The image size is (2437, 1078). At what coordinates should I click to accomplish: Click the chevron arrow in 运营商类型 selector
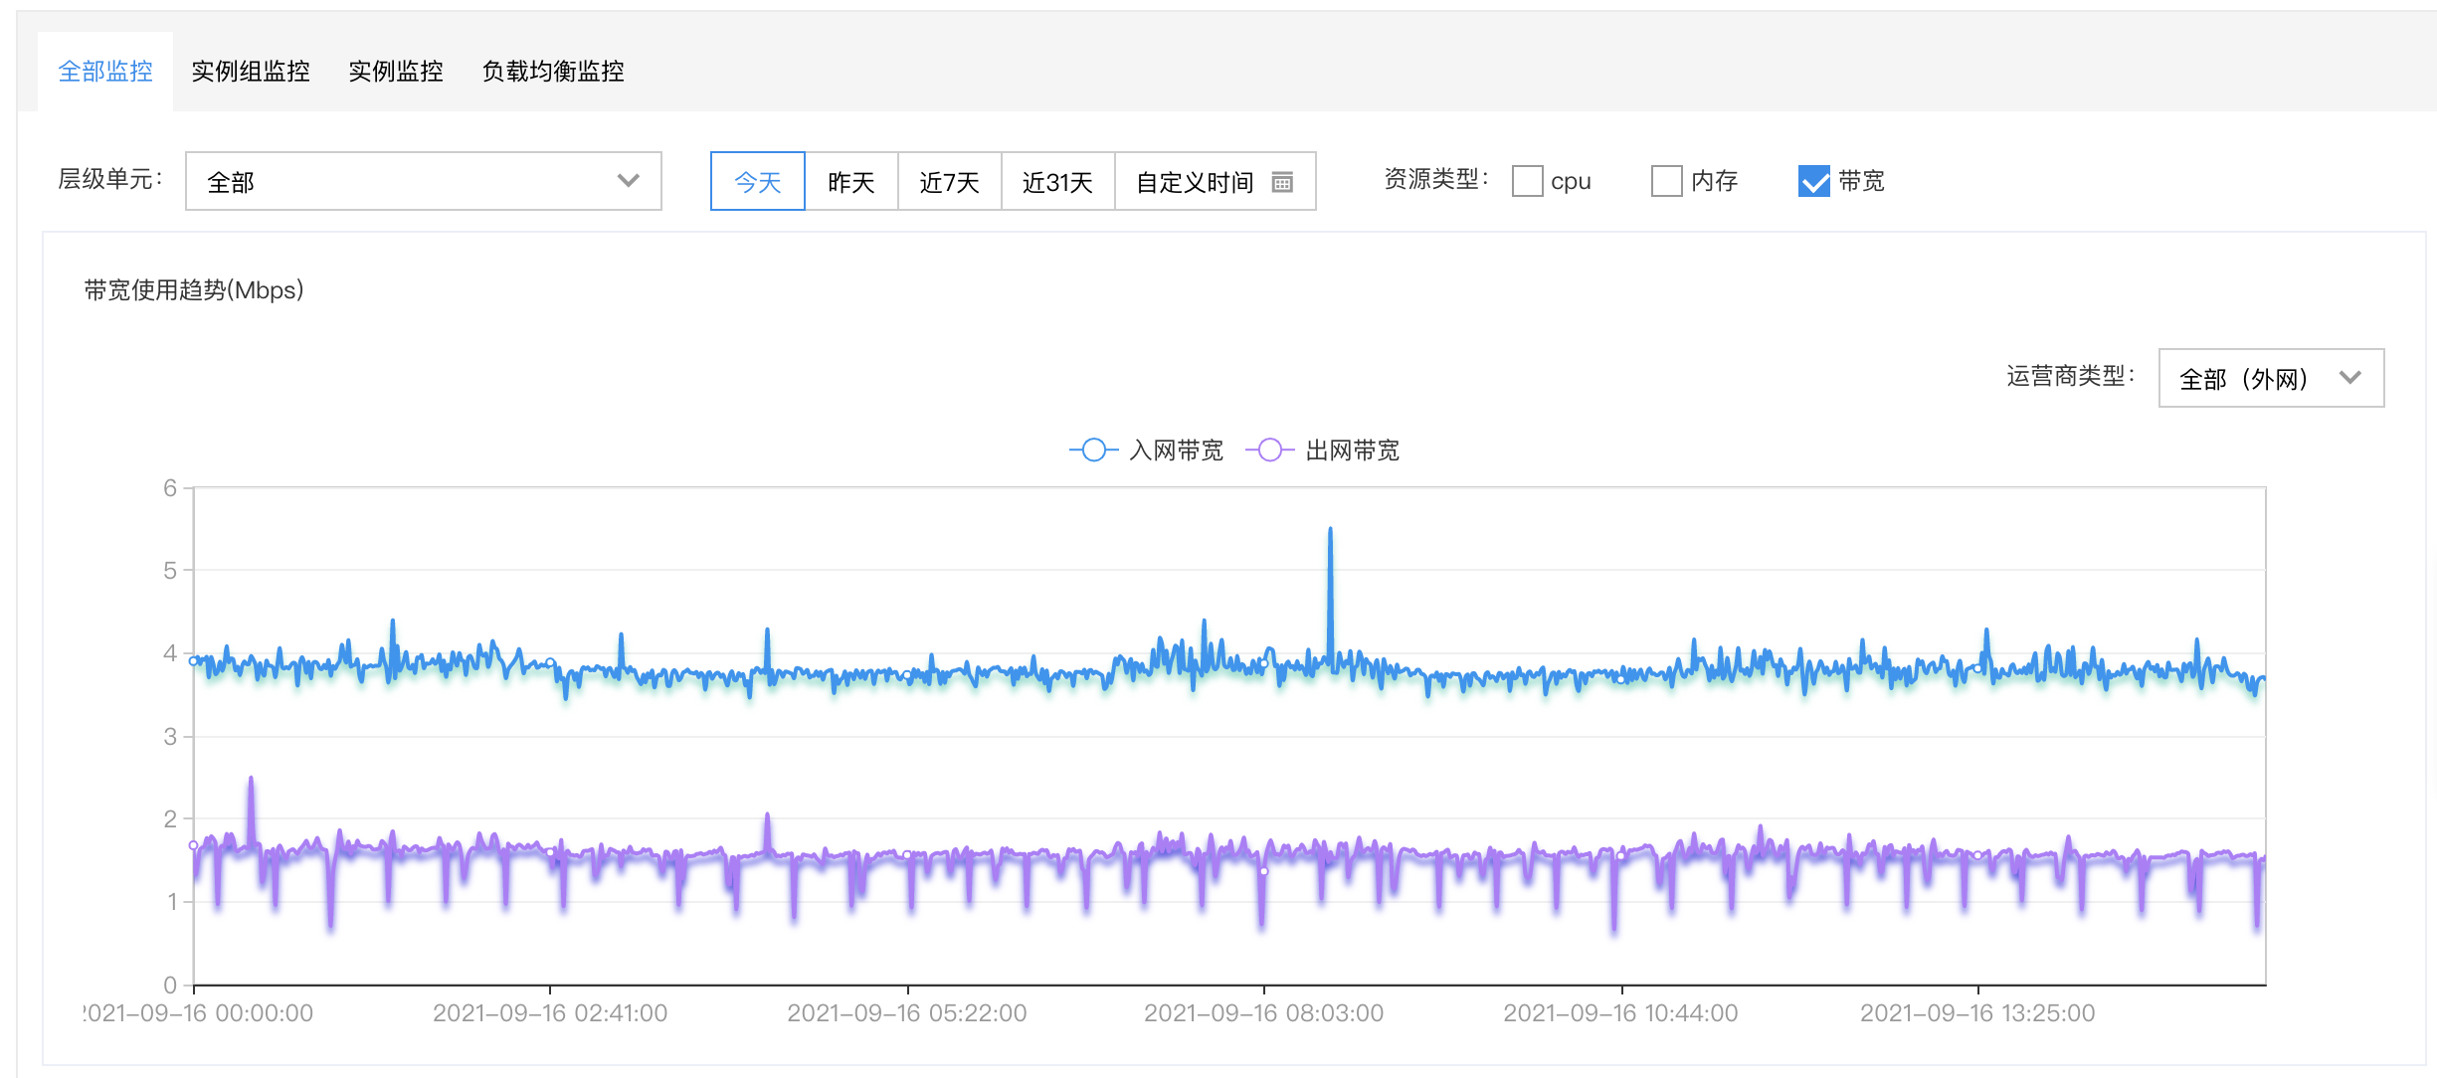point(2349,378)
